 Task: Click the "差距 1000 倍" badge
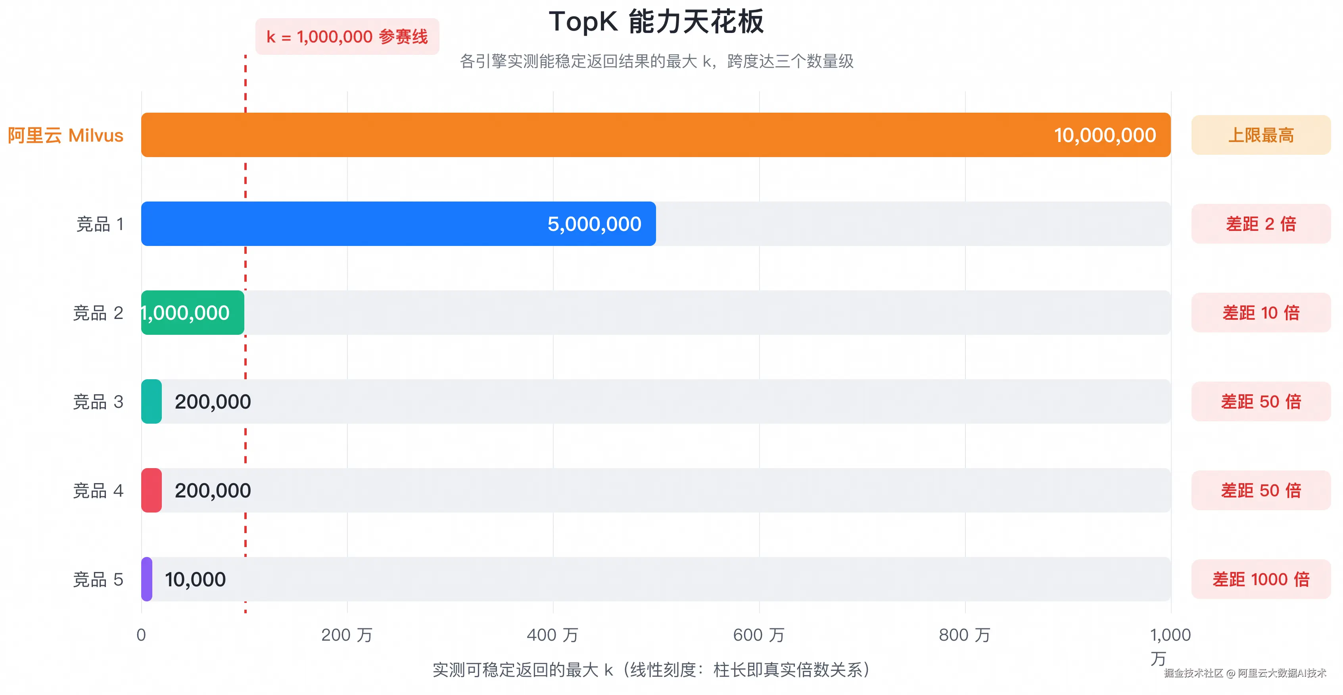[x=1261, y=579]
